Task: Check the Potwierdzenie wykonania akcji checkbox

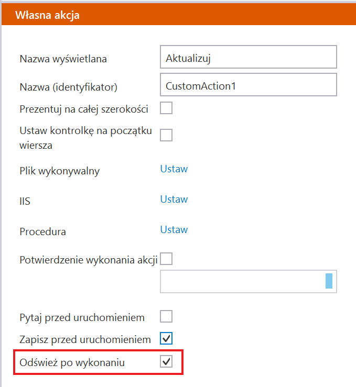Action: coord(166,258)
